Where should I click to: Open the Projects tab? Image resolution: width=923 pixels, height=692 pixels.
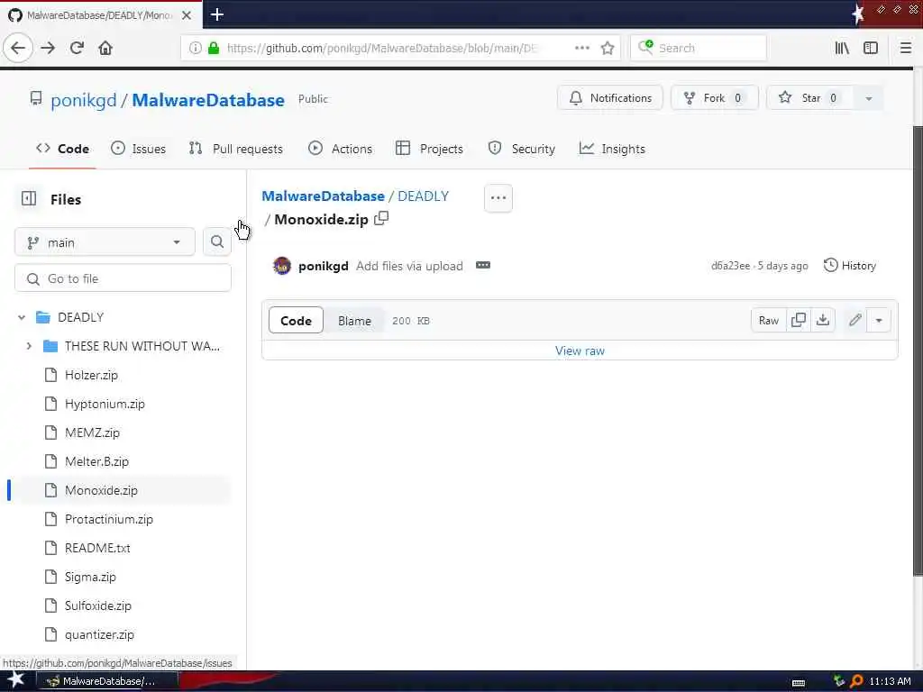tap(429, 149)
